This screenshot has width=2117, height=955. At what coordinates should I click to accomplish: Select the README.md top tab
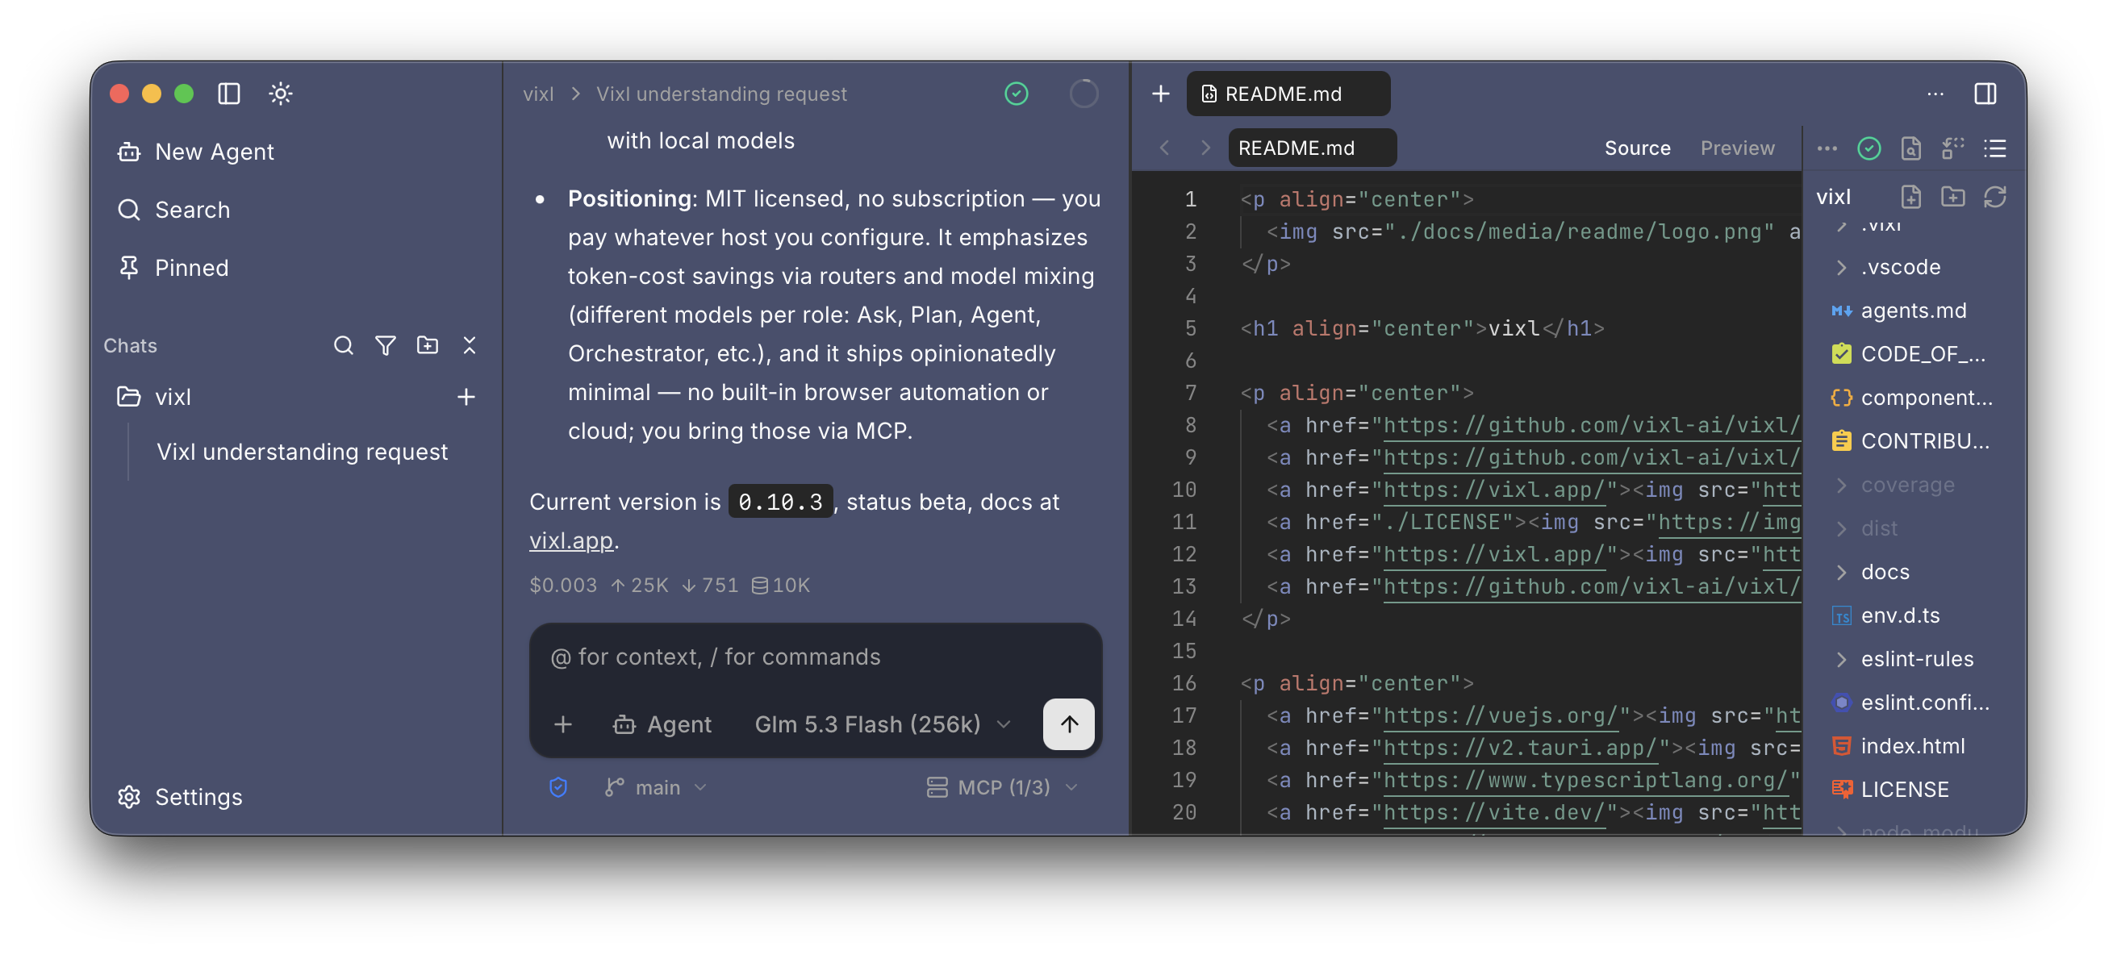(x=1288, y=94)
